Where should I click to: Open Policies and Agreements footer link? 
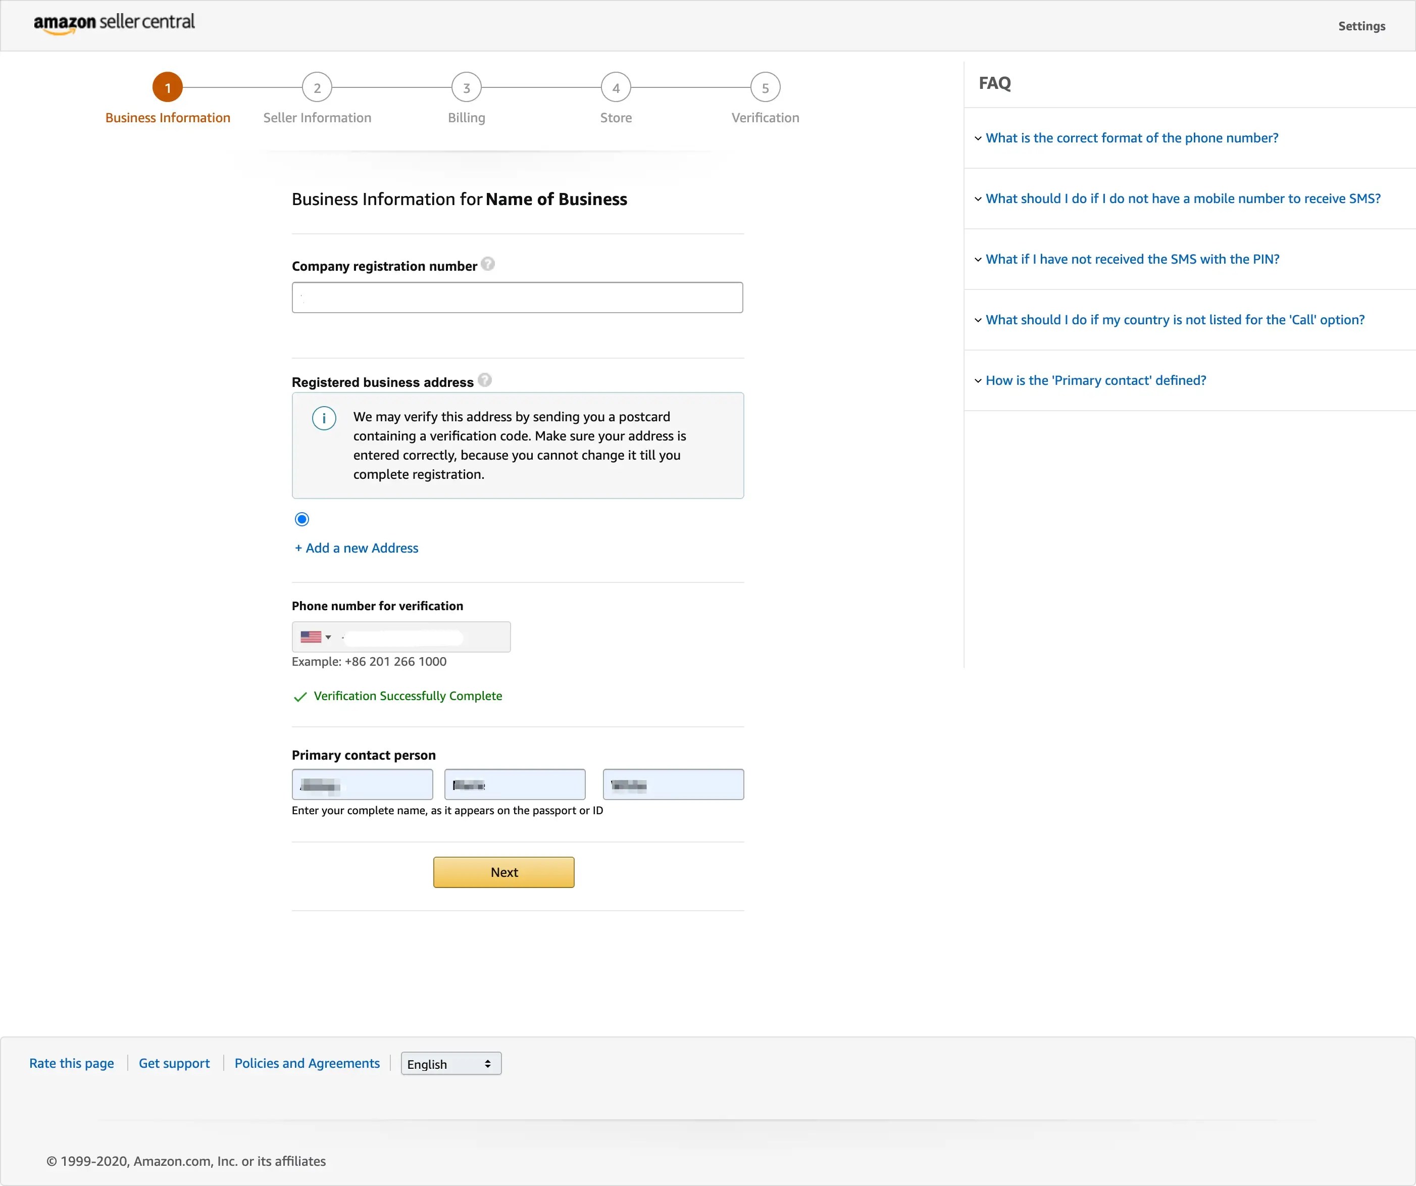point(307,1063)
